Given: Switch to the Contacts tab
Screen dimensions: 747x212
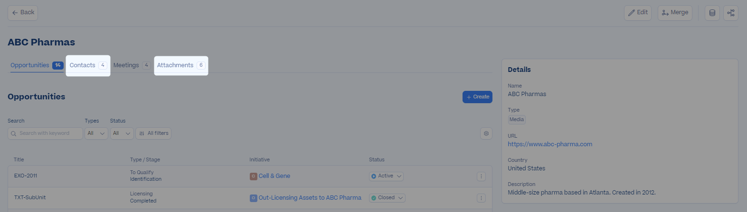Looking at the screenshot, I should pos(88,65).
